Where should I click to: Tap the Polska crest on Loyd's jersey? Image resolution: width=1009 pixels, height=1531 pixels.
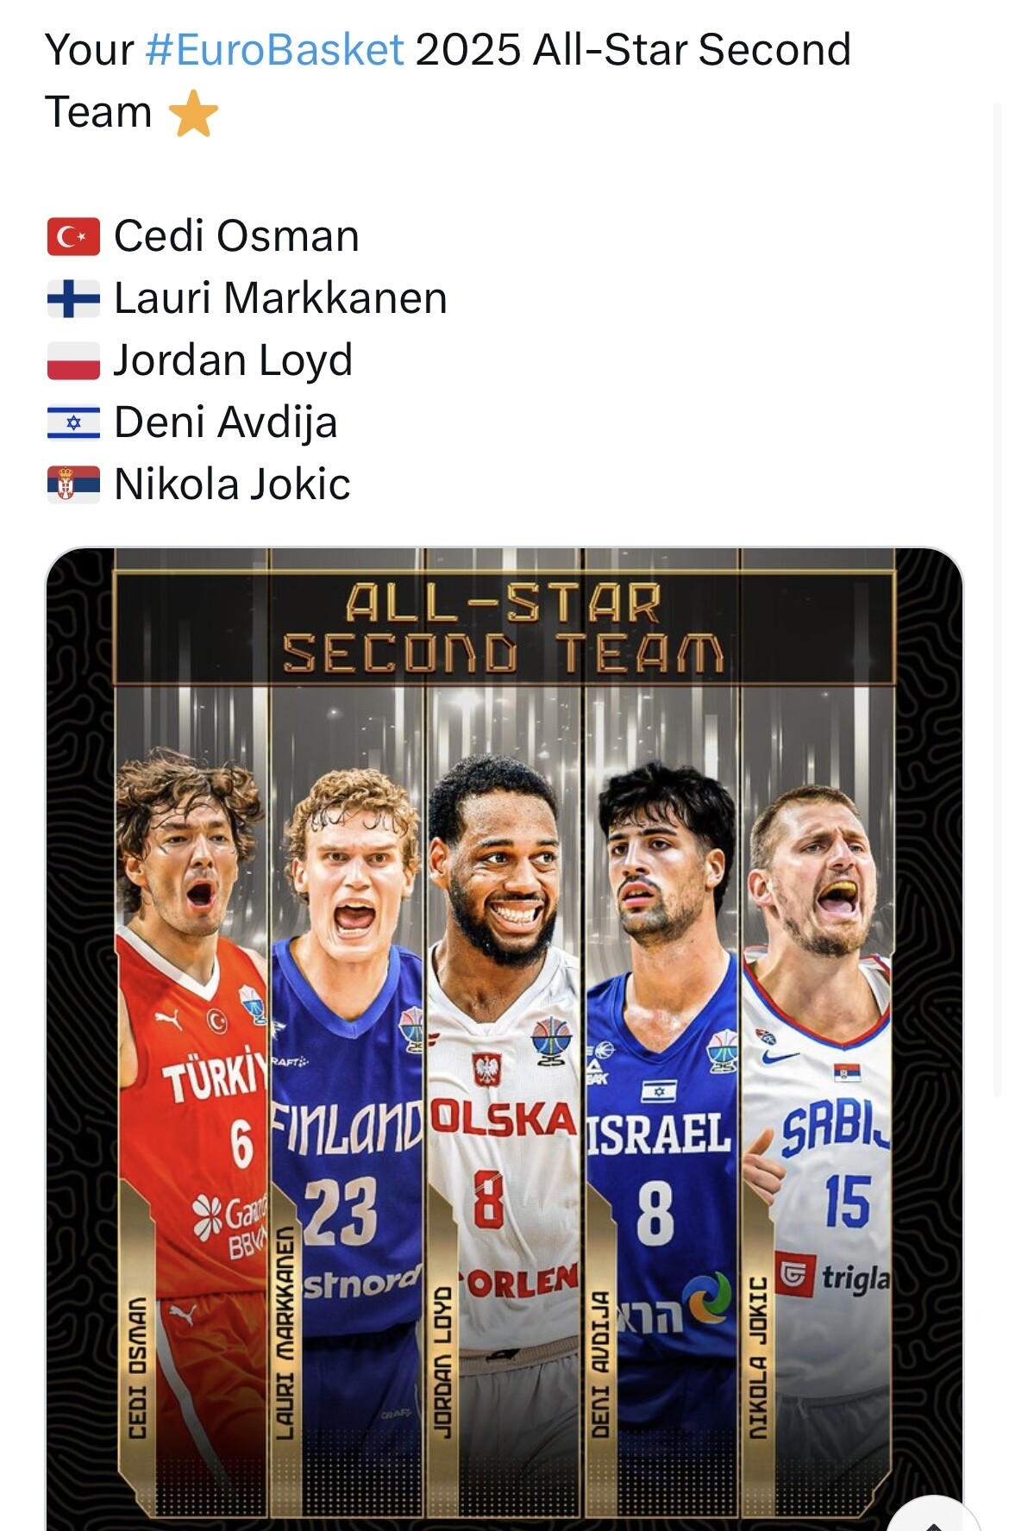(x=487, y=1069)
